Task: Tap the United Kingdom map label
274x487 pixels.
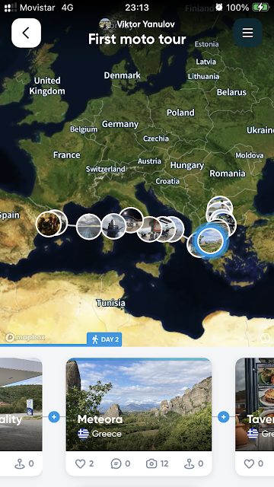Action: pyautogui.click(x=47, y=86)
